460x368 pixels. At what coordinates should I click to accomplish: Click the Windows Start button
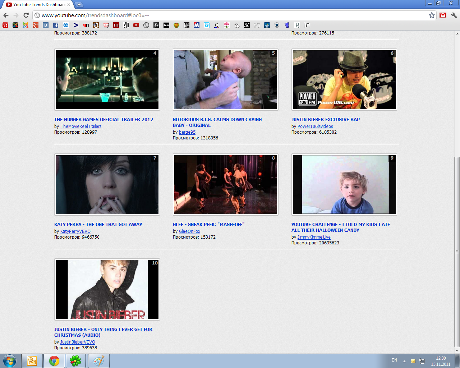click(x=10, y=361)
